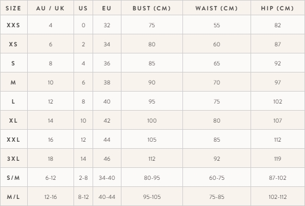The width and height of the screenshot is (305, 206).
Task: Click the S/M size row label
Action: tap(13, 178)
